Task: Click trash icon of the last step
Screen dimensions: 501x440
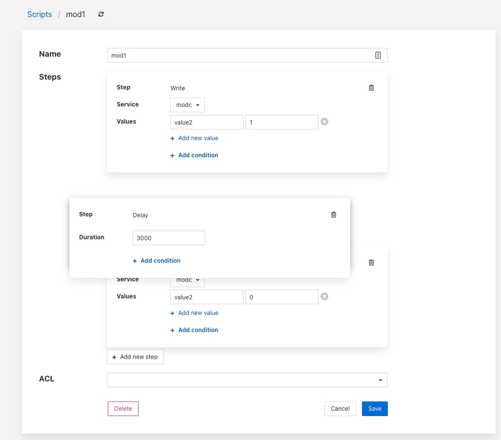Action: click(x=371, y=263)
